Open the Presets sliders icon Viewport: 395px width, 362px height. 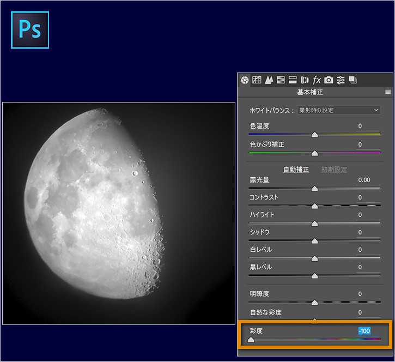(341, 80)
